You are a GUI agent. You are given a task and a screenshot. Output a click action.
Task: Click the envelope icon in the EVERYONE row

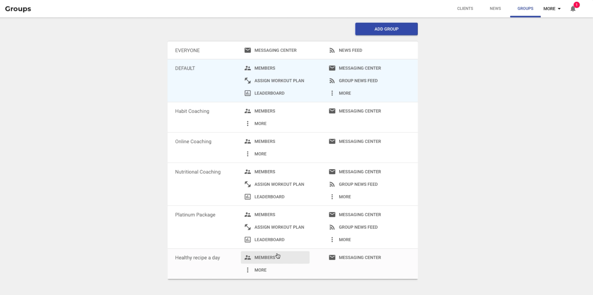click(x=247, y=50)
